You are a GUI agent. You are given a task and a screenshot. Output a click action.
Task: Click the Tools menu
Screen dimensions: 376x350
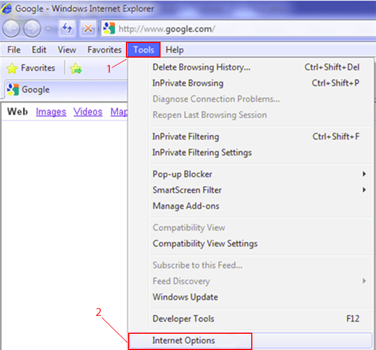coord(143,50)
